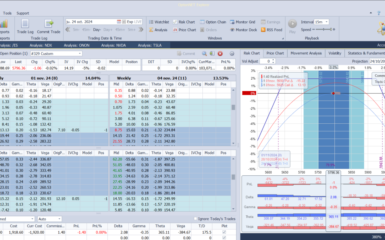Adjust the playback Speed slider
Screen dimensions: 385x240
click(324, 30)
